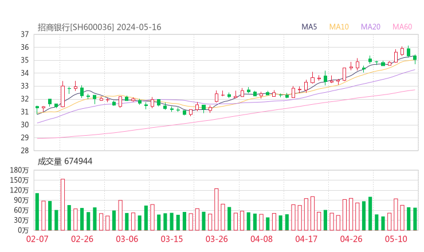Click the 0万 volume axis label

[23, 230]
